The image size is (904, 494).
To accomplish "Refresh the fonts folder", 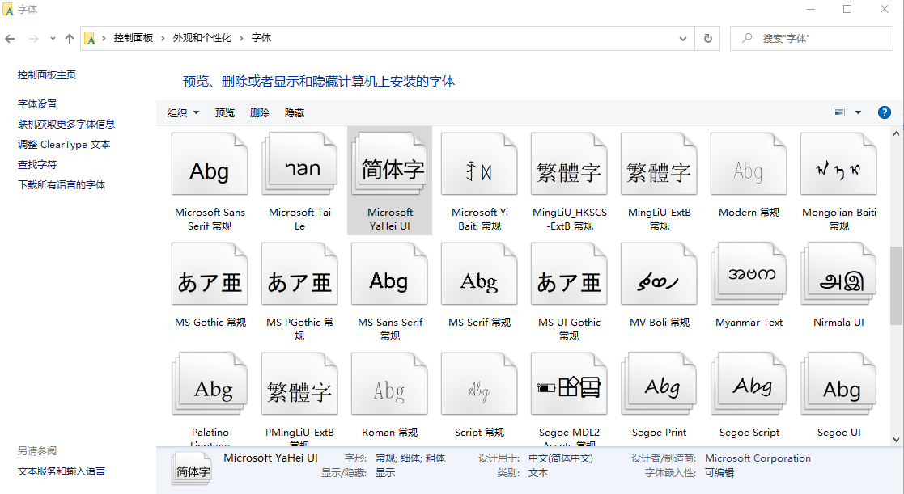I will pos(707,39).
